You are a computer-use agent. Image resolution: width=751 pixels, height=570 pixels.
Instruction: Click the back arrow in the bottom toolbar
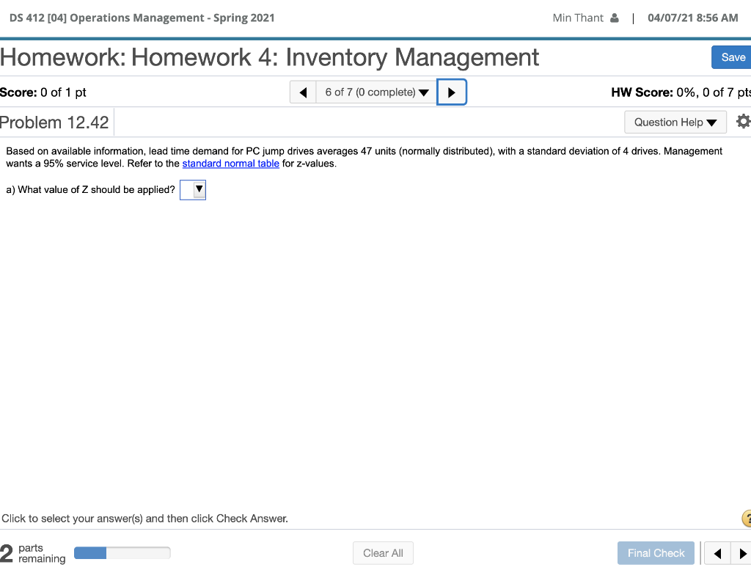tap(718, 552)
